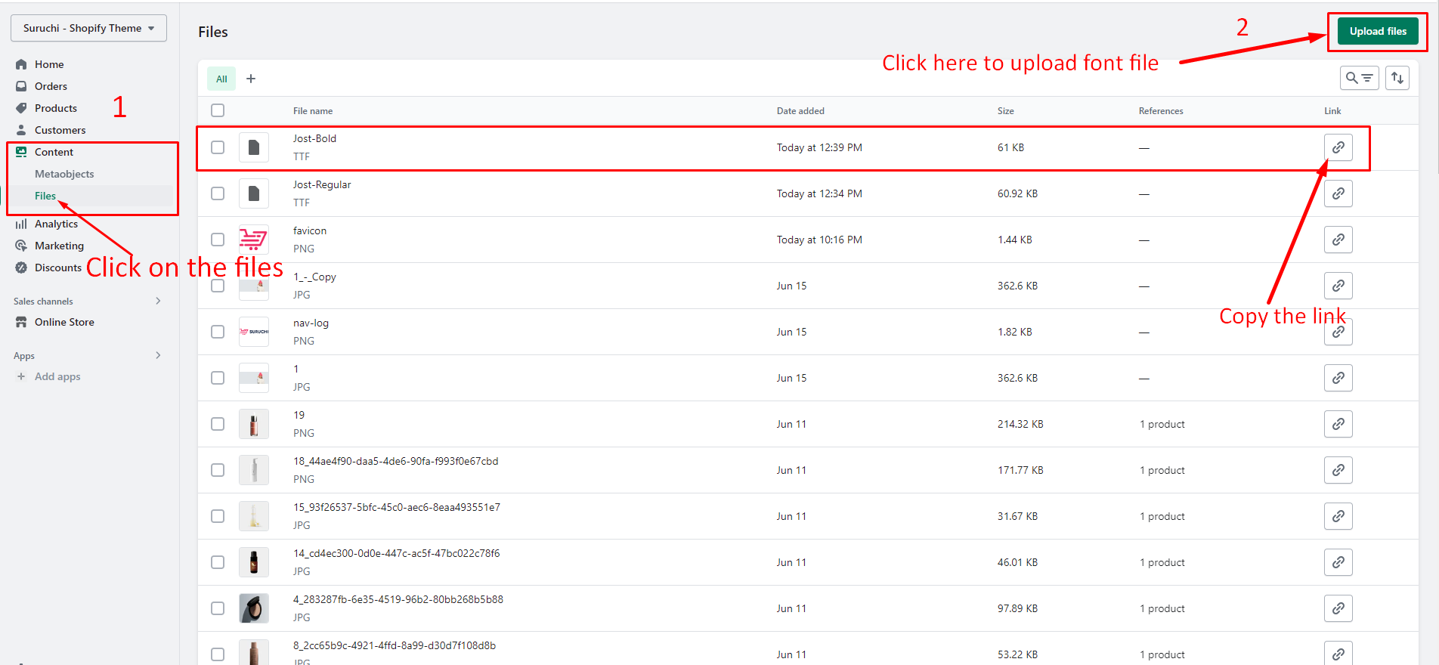The width and height of the screenshot is (1439, 665).
Task: Select the favicon file checkbox
Action: [218, 240]
